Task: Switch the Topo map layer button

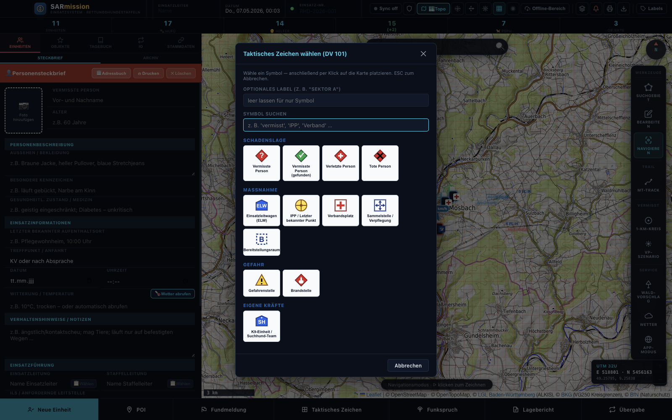Action: (433, 8)
